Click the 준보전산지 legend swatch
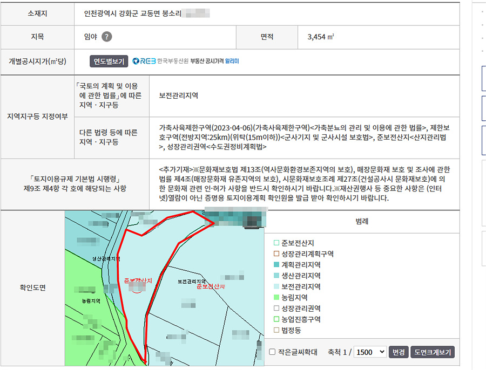The width and height of the screenshot is (486, 370). pos(276,243)
